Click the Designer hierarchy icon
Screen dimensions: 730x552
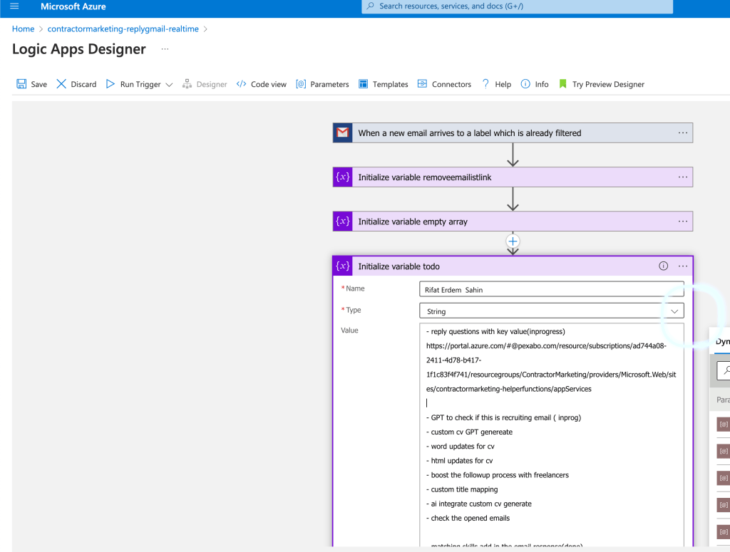pyautogui.click(x=187, y=84)
